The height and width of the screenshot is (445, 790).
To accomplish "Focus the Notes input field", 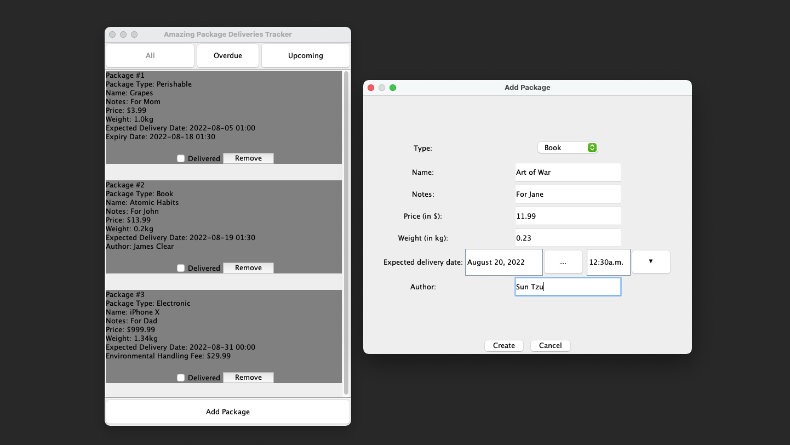I will click(x=568, y=194).
